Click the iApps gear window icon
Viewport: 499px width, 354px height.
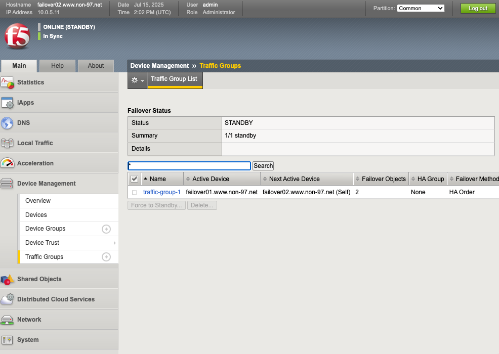click(x=7, y=103)
